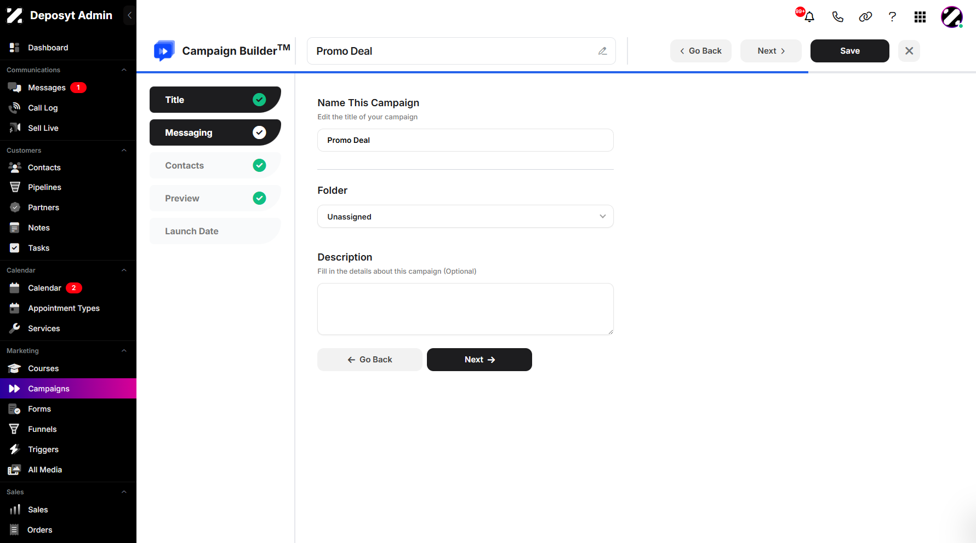Collapse the Customers section
The height and width of the screenshot is (543, 976).
point(124,151)
